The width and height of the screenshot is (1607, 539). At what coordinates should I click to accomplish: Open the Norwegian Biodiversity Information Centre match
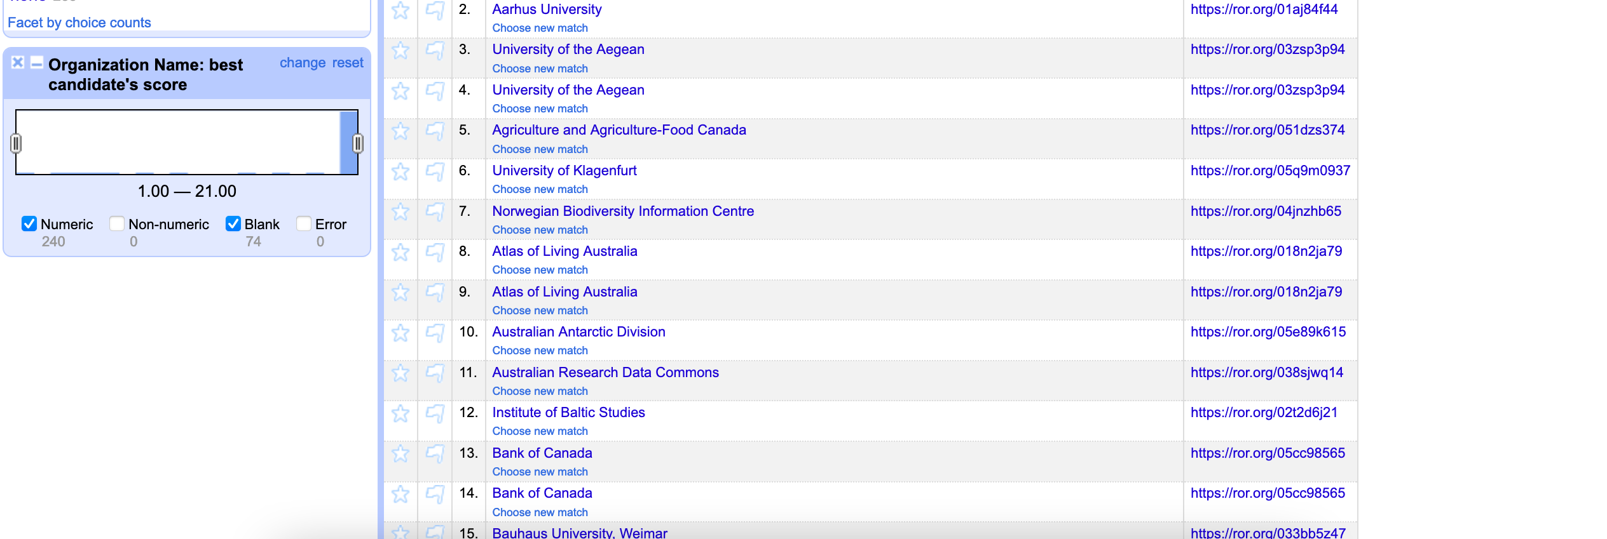point(623,211)
